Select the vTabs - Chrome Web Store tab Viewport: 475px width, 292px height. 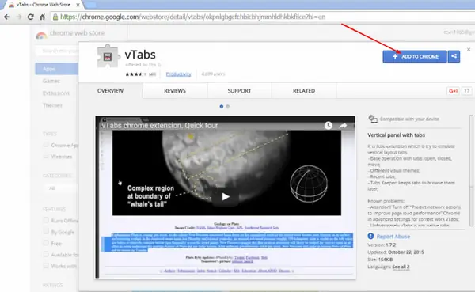(x=43, y=5)
